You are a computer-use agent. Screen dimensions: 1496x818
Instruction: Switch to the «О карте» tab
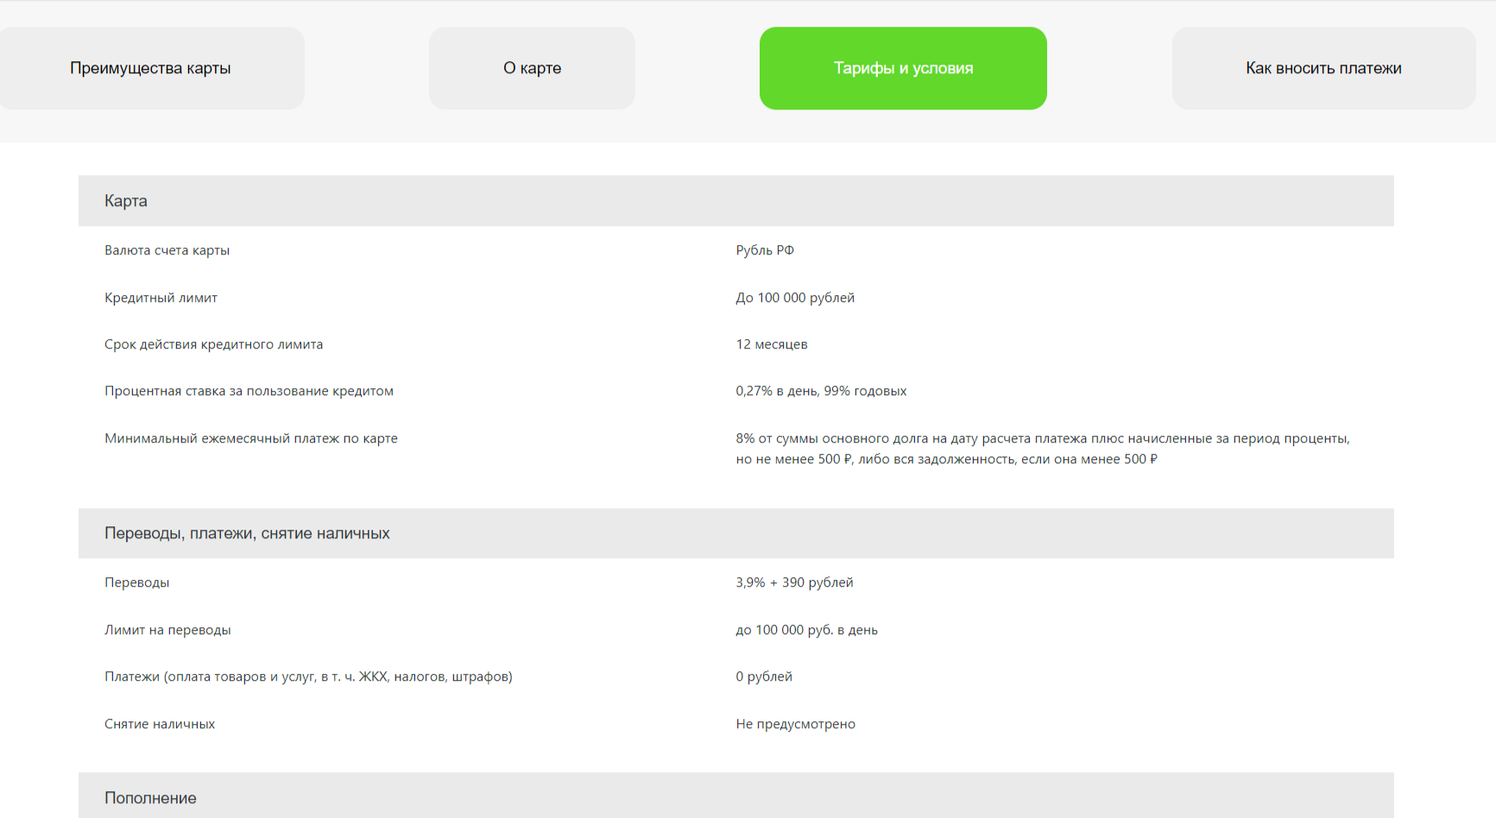(532, 68)
